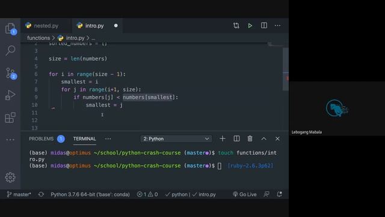Click line 8 'for j in range(i+1, size):'
Screen dimensions: 385x217
point(101,90)
